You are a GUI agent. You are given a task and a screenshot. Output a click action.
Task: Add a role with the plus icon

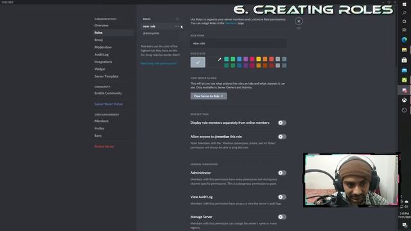pyautogui.click(x=177, y=19)
